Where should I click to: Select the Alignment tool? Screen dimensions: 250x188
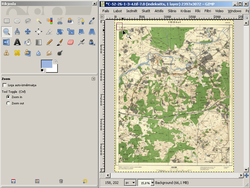[x=38, y=32]
